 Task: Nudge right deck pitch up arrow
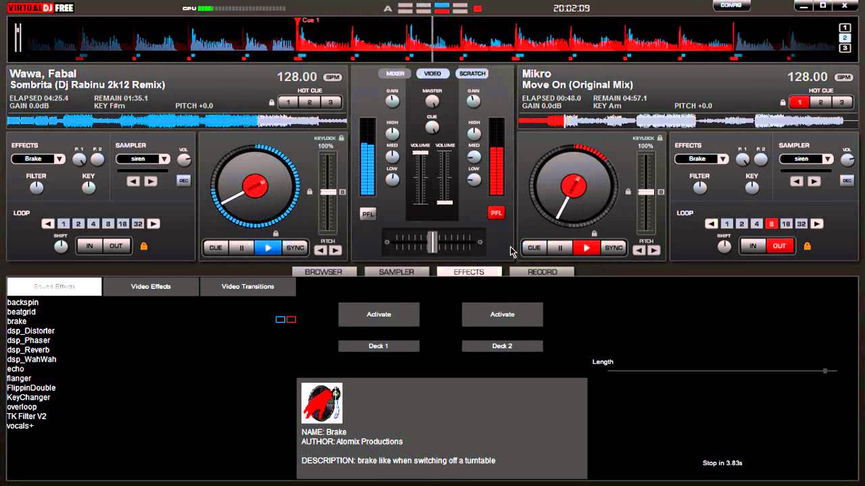pos(653,250)
